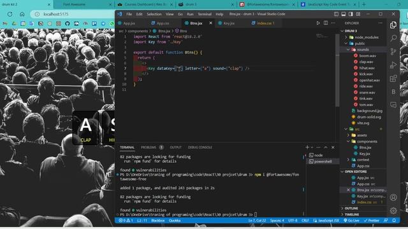Click the notifications bell in the status bar
The image size is (408, 229).
pyautogui.click(x=394, y=221)
